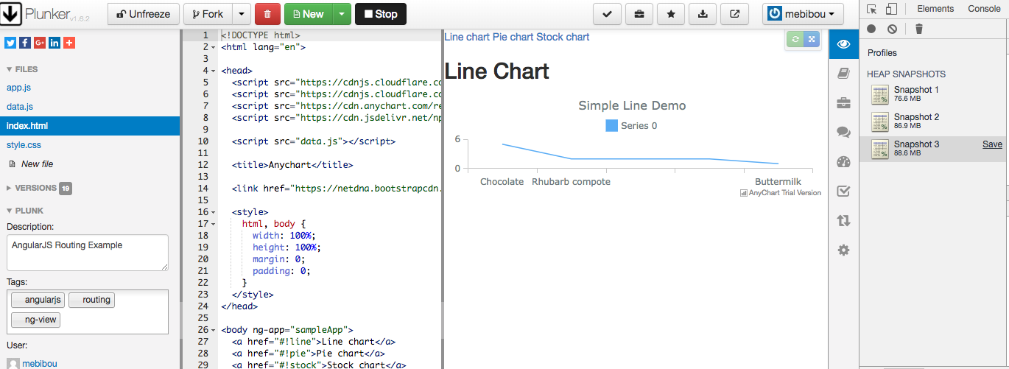The height and width of the screenshot is (369, 1009).
Task: Expand preview to fullscreen
Action: point(812,40)
